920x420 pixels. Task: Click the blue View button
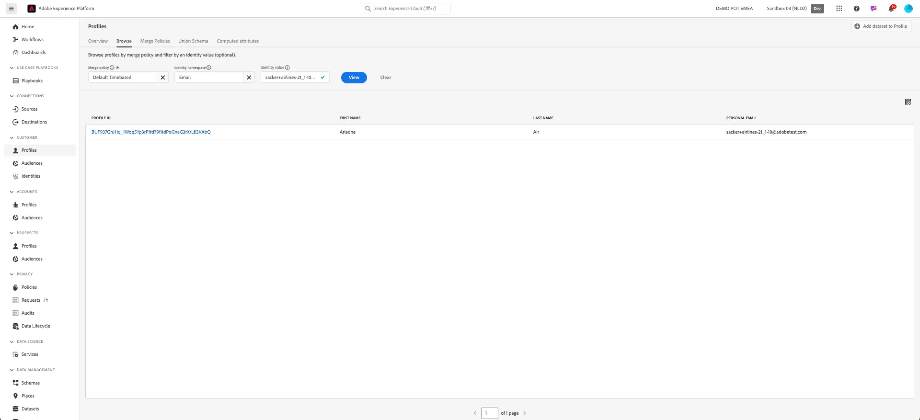pos(354,78)
